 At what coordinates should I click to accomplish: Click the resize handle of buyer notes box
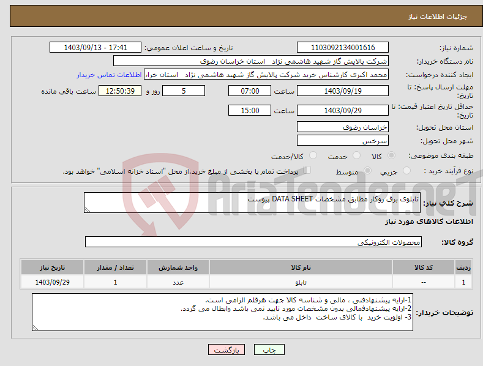[x=36, y=327]
